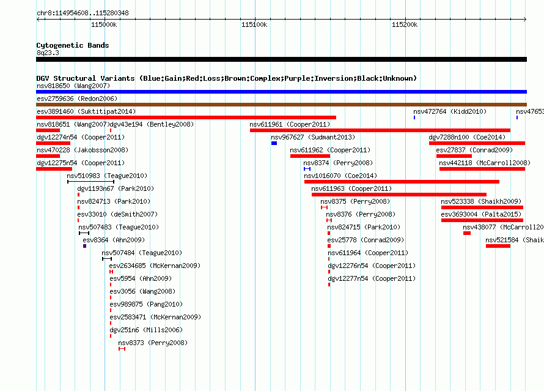Image resolution: width=544 pixels, height=391 pixels.
Task: Select the nsv611962 (Cooper2011) label
Action: coord(330,150)
